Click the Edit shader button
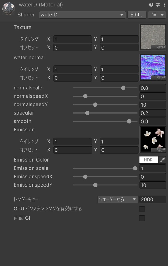Image resolution: width=168 pixels, height=266 pixels. pos(137,15)
